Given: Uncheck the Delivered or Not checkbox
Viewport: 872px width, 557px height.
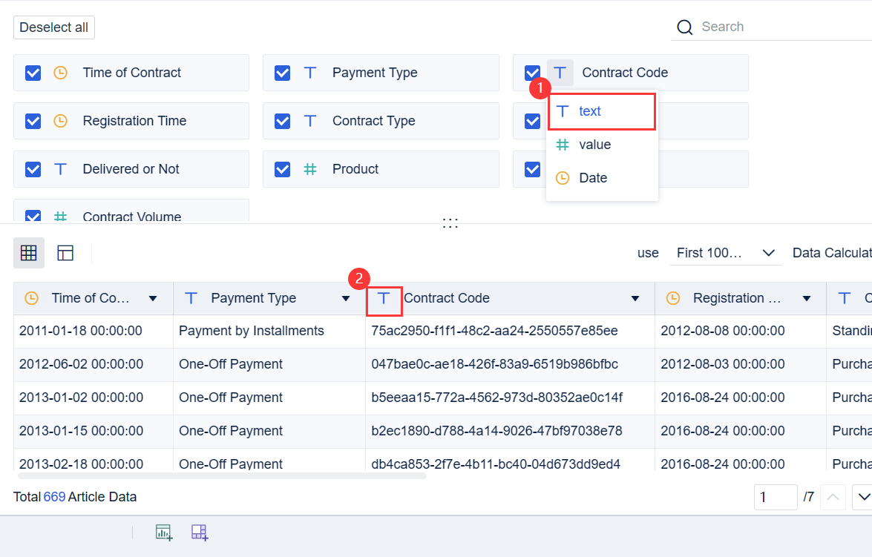Looking at the screenshot, I should (33, 169).
